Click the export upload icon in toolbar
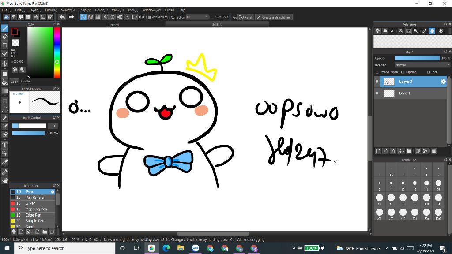Screen dimensions: 452x254 pos(14,17)
